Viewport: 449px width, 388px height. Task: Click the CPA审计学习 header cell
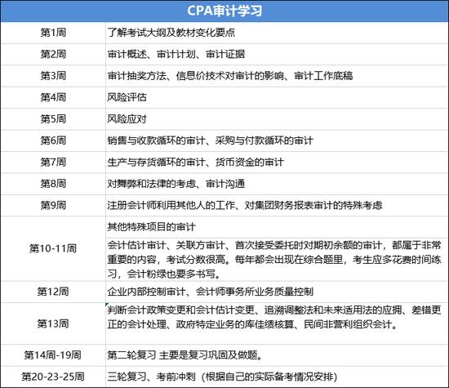224,11
